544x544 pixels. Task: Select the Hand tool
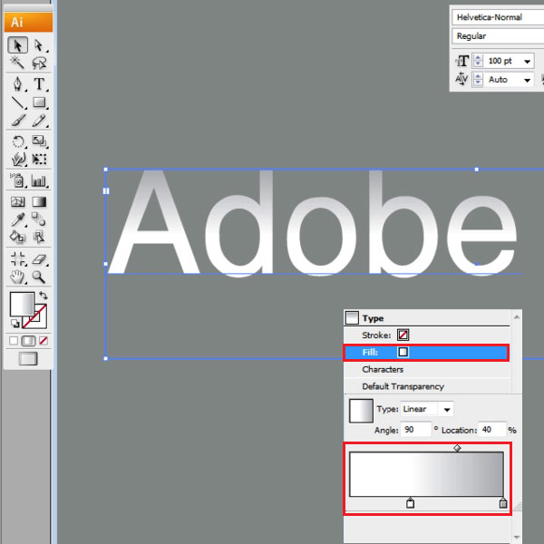18,277
